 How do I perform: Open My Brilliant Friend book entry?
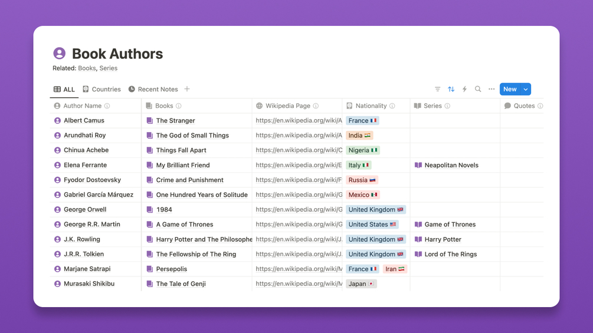(x=183, y=165)
